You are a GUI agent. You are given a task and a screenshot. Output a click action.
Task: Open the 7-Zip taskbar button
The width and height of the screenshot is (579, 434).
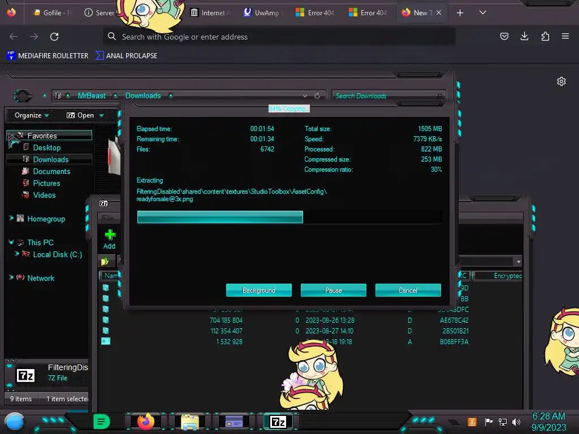click(x=278, y=422)
